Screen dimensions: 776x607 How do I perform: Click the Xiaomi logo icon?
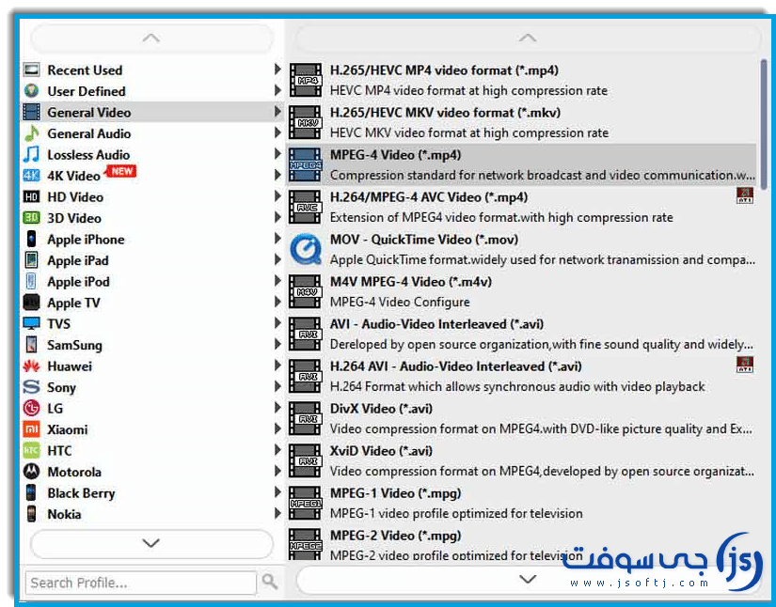click(31, 429)
